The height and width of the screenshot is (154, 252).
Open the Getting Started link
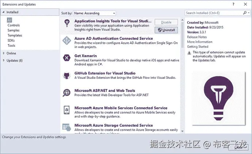tap(198, 47)
